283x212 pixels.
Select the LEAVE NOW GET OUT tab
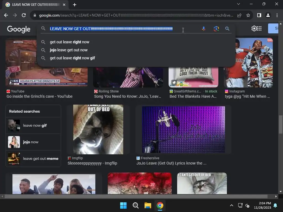(35, 5)
